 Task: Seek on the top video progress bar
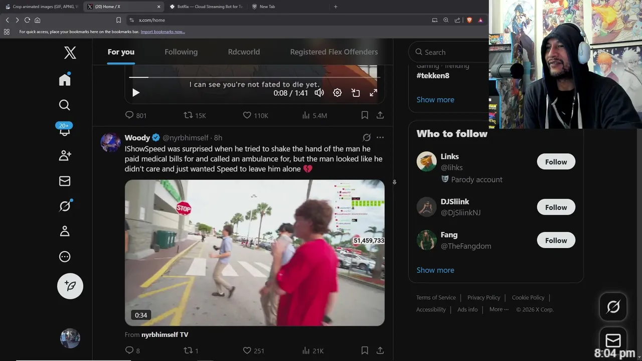point(254,77)
